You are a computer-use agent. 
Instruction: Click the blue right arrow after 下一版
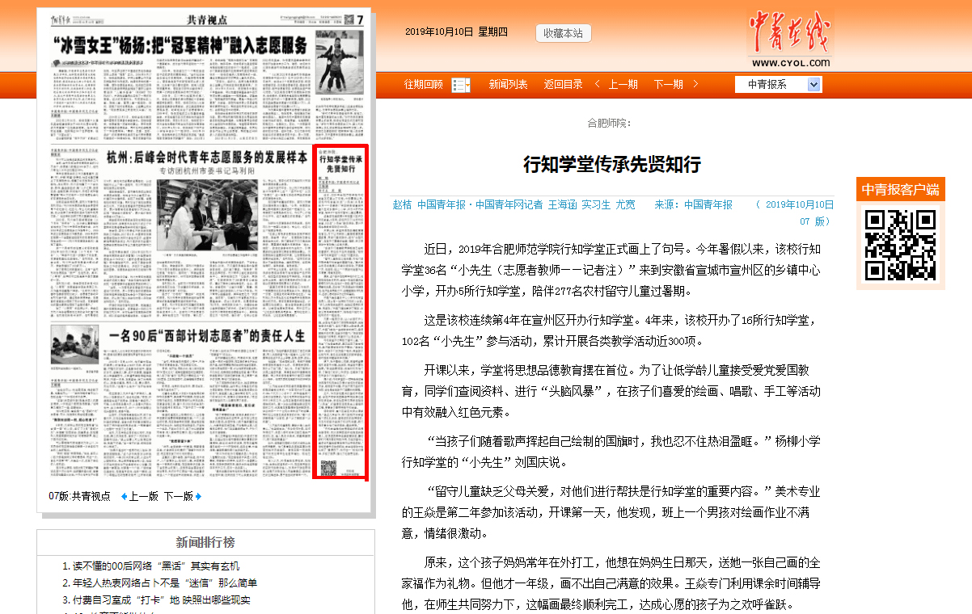point(198,496)
